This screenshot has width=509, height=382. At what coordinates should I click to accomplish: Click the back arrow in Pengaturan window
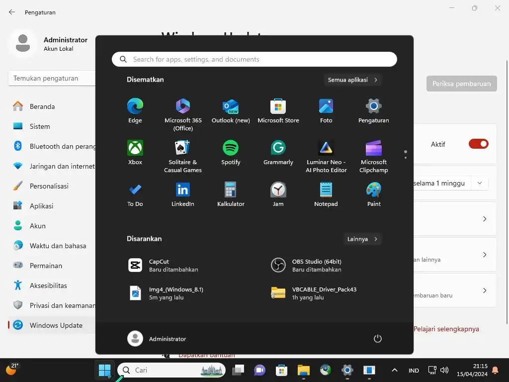coord(12,12)
